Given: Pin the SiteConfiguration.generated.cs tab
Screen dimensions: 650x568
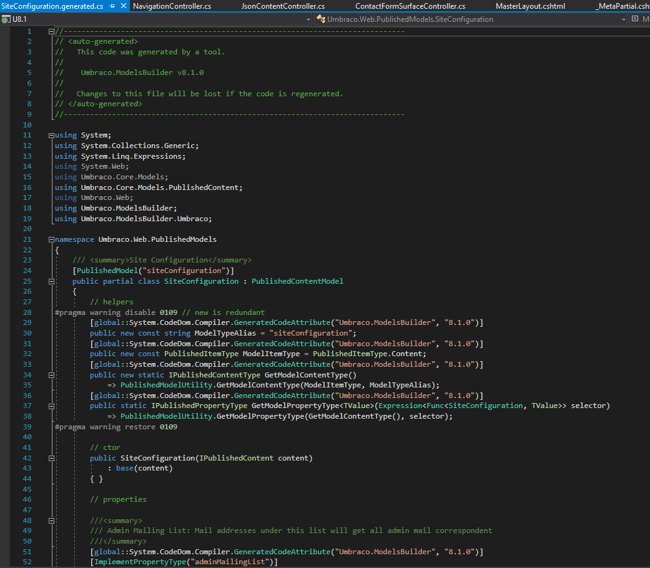Looking at the screenshot, I should click(112, 6).
